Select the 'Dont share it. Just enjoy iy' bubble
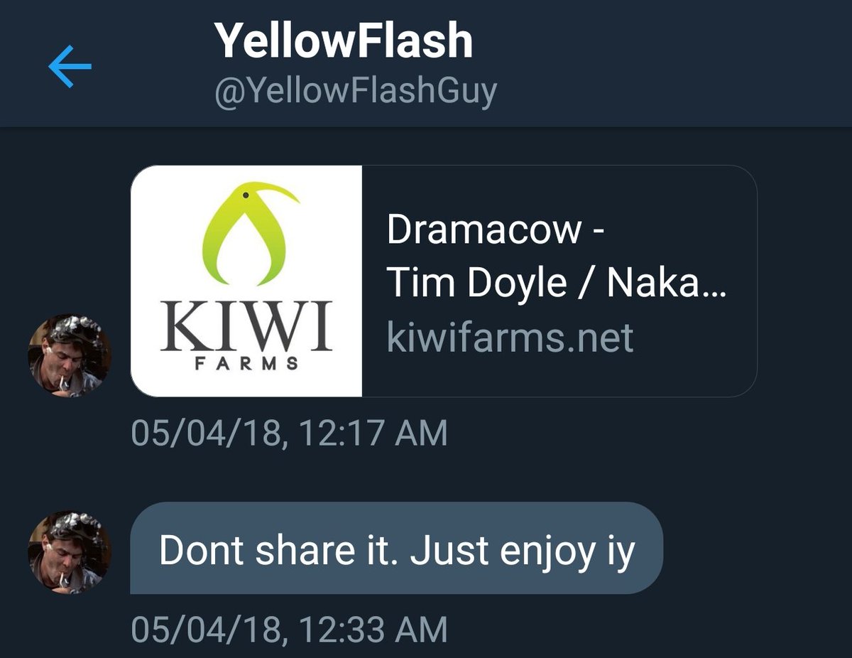 396,548
